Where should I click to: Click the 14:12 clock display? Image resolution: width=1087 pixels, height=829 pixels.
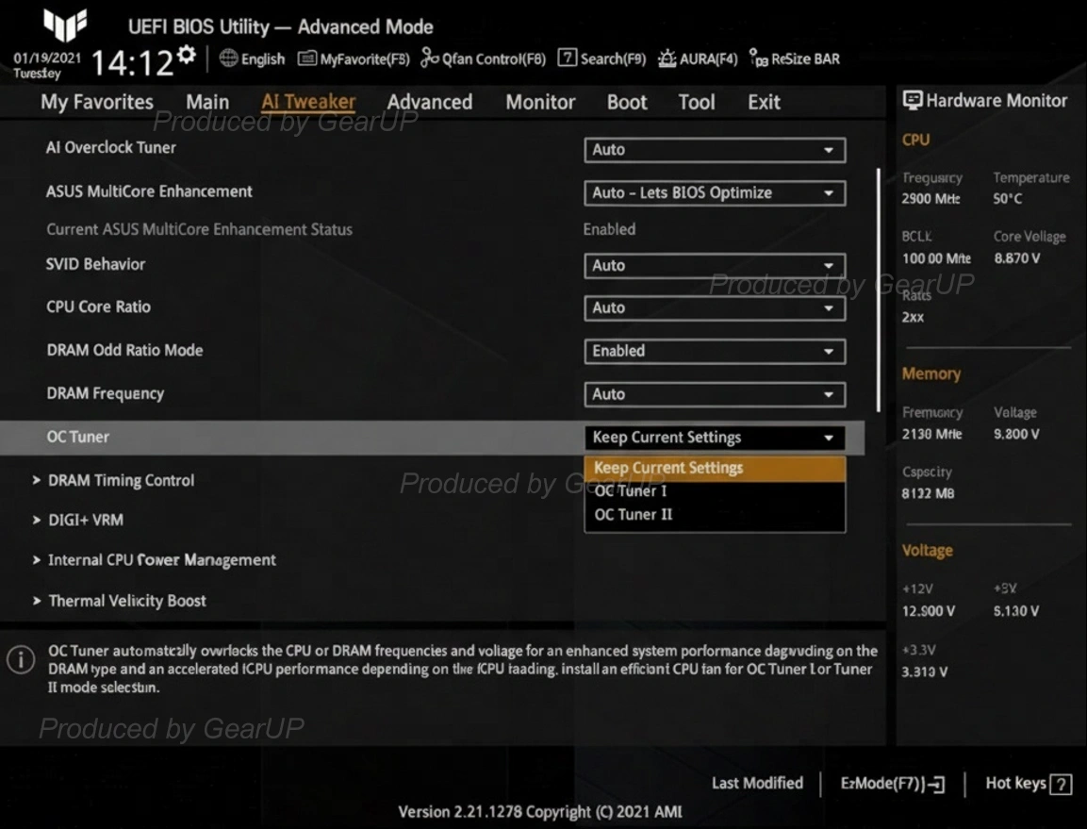click(132, 63)
